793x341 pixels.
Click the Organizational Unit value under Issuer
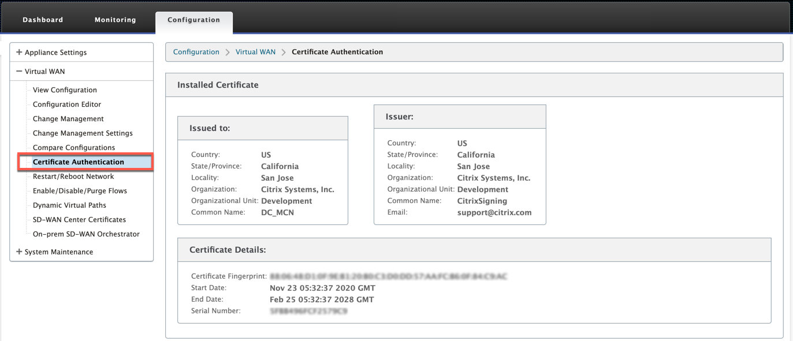pos(483,189)
